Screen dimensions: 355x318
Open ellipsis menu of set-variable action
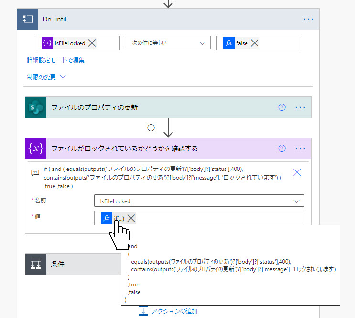(x=300, y=148)
